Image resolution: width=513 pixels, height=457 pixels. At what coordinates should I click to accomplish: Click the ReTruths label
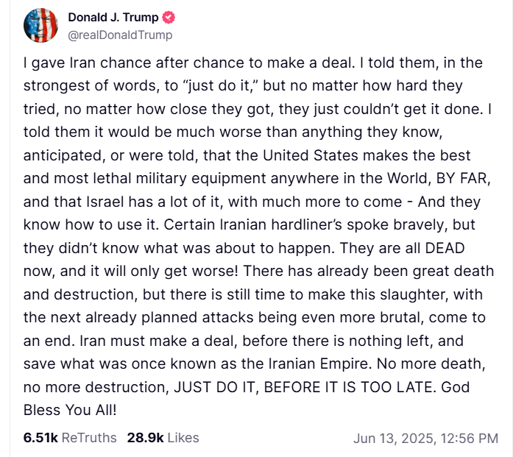(x=89, y=438)
